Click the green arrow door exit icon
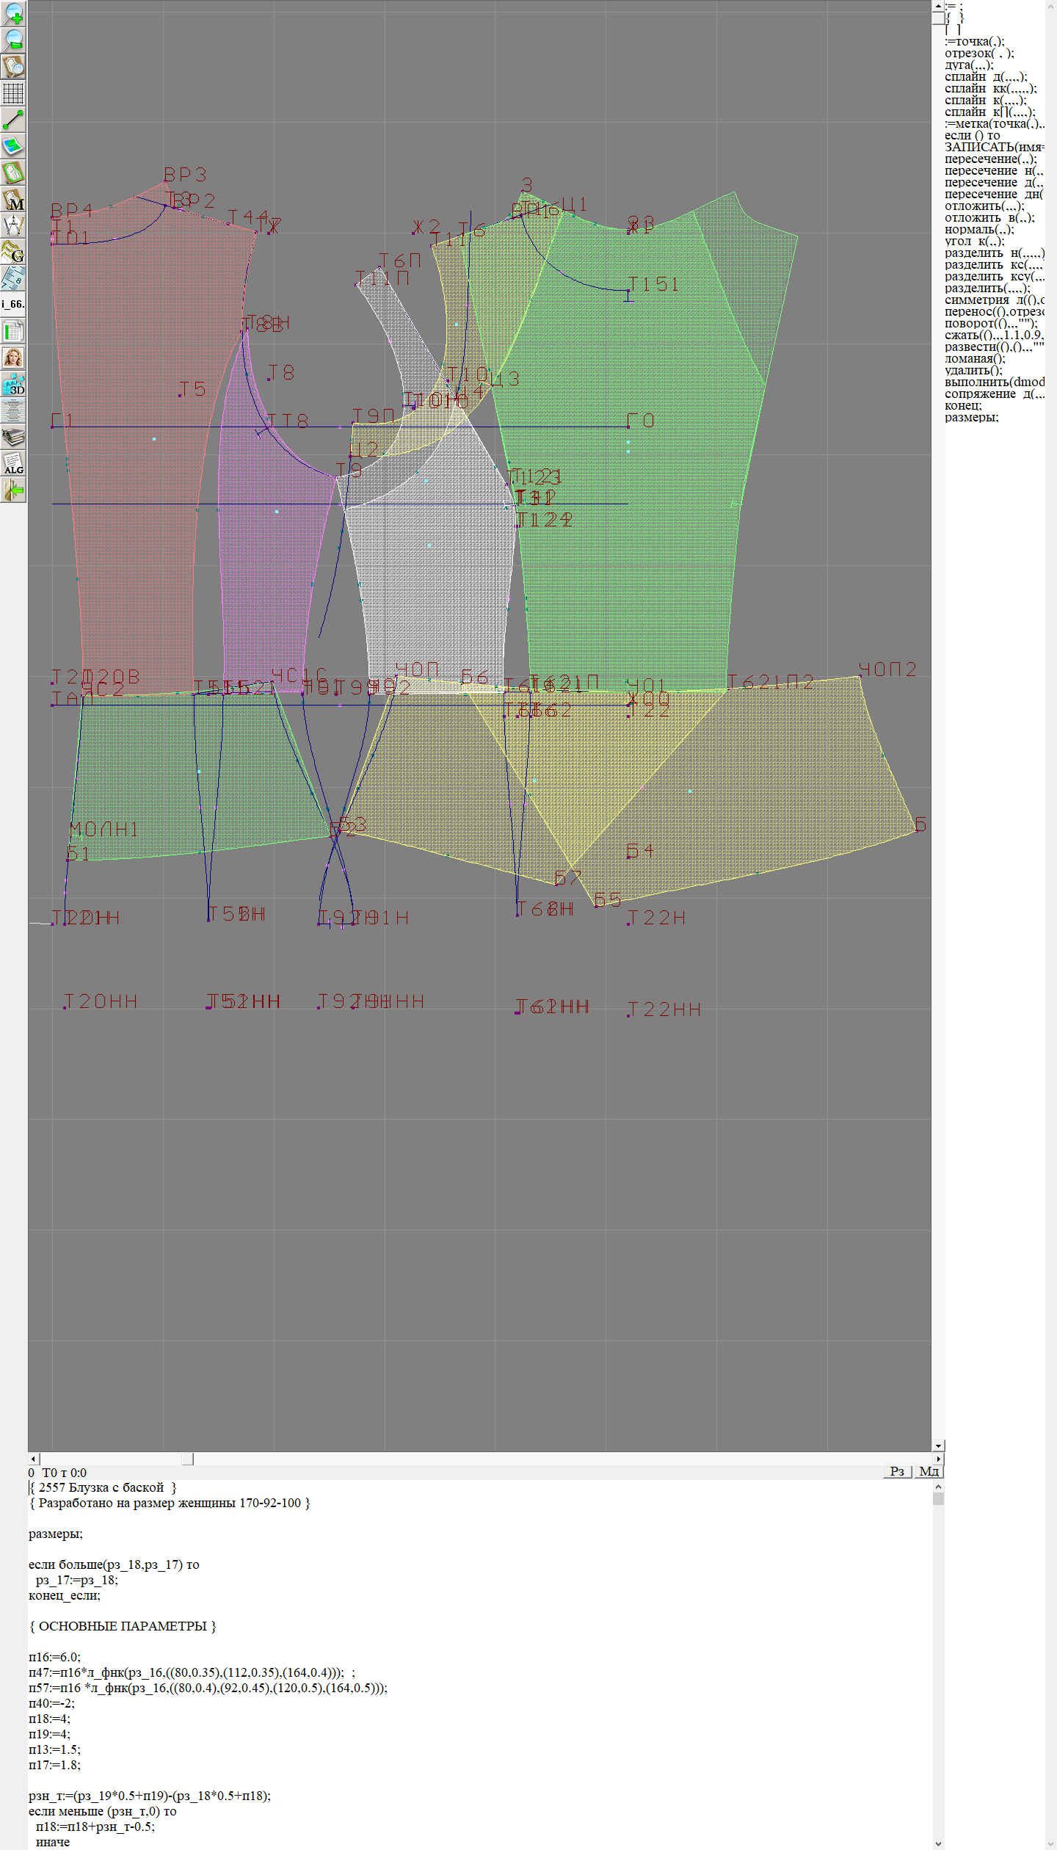Screen dimensions: 1057x1850 pos(13,490)
